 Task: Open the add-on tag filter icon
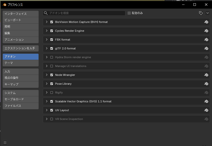[201, 13]
